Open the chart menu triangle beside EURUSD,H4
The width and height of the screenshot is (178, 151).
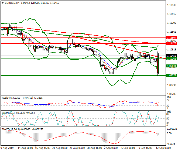tap(2, 3)
